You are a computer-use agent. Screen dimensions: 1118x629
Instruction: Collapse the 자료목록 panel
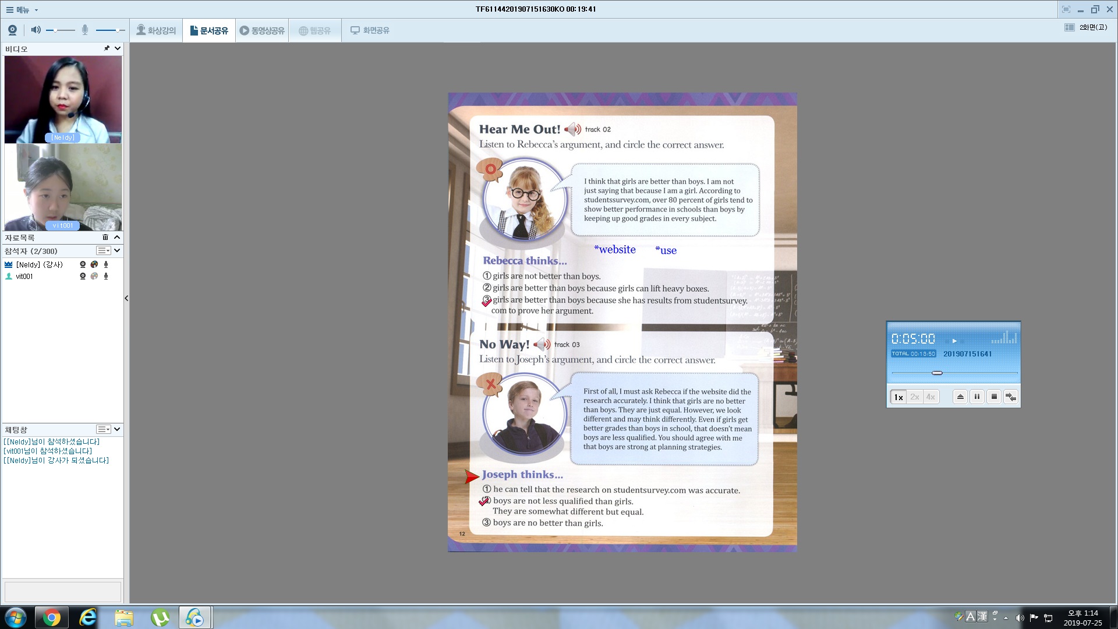pyautogui.click(x=117, y=238)
